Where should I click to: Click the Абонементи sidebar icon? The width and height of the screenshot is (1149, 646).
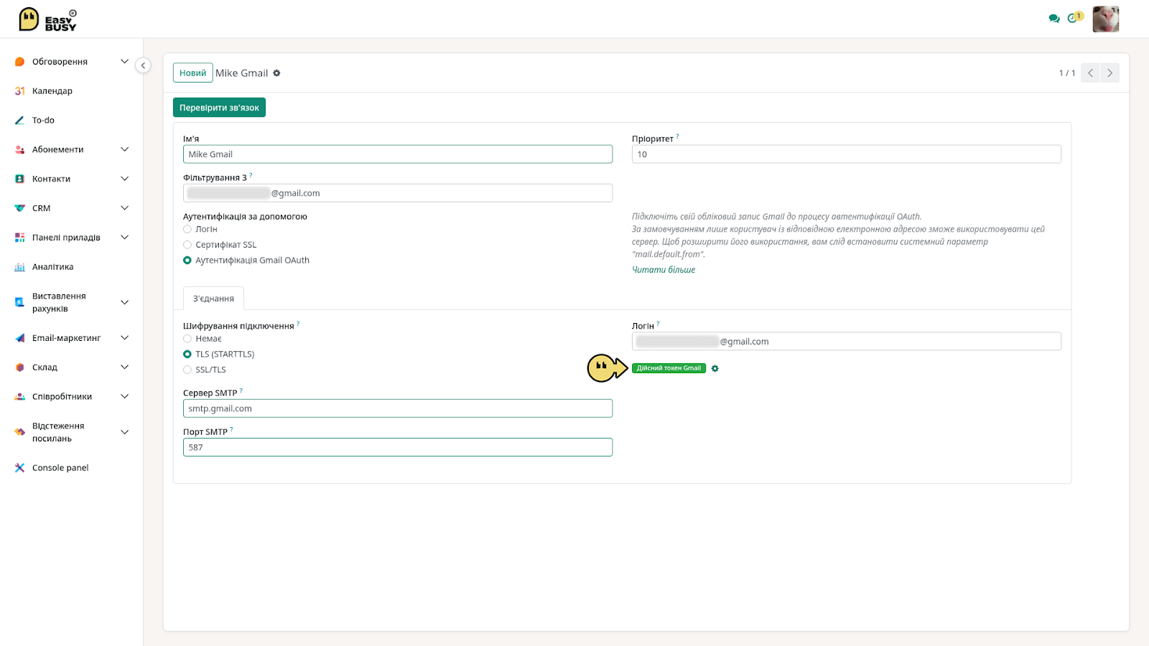click(20, 149)
